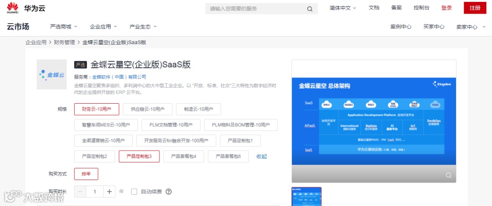Click the Huawei logo icon
The image size is (492, 206).
pos(13,8)
